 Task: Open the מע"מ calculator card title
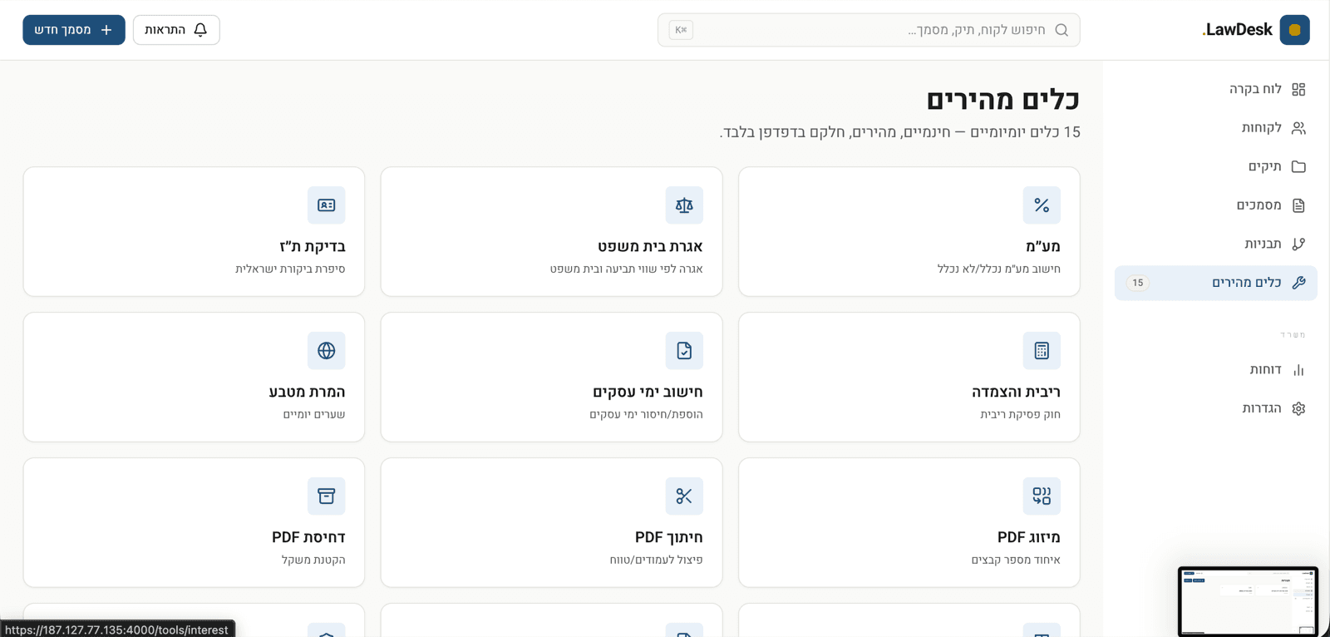point(1042,246)
